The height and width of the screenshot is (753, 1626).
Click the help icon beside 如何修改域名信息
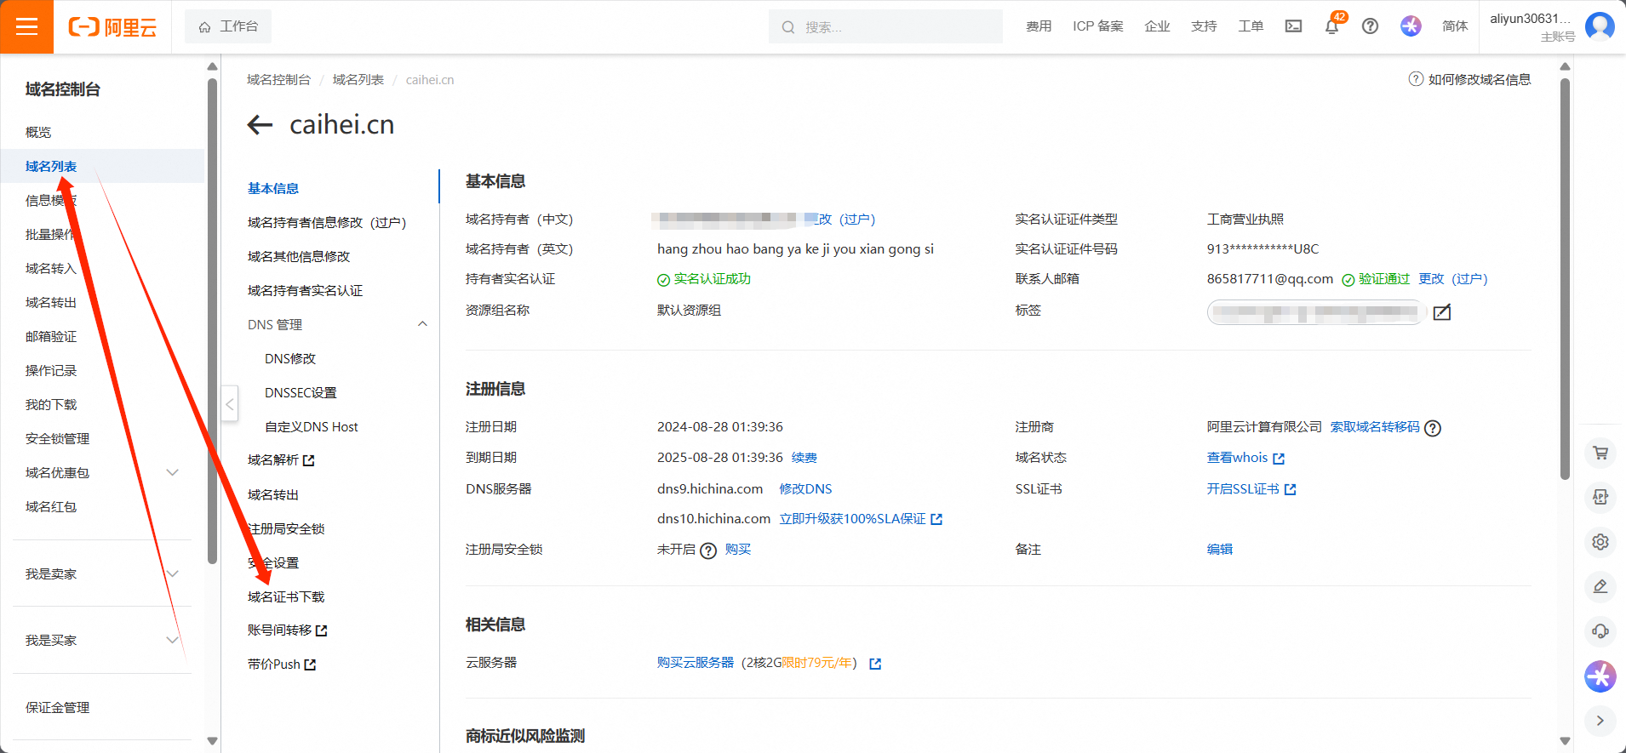pos(1416,79)
